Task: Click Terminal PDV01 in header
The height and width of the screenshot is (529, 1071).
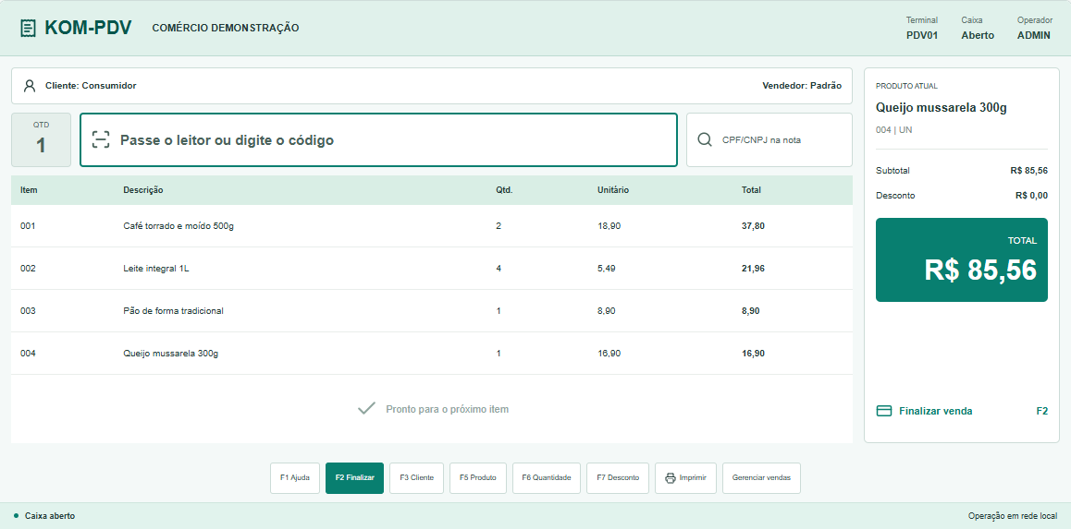Action: [922, 28]
